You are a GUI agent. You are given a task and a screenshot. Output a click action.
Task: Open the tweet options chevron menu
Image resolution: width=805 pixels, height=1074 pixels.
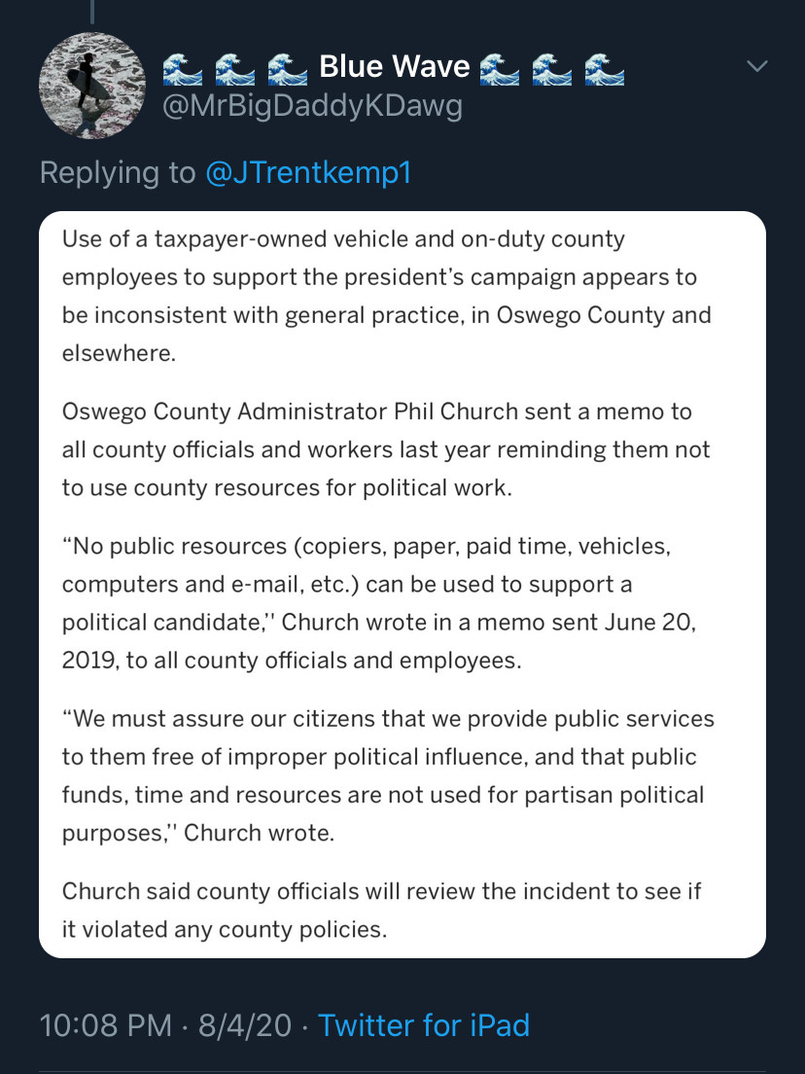coord(757,66)
